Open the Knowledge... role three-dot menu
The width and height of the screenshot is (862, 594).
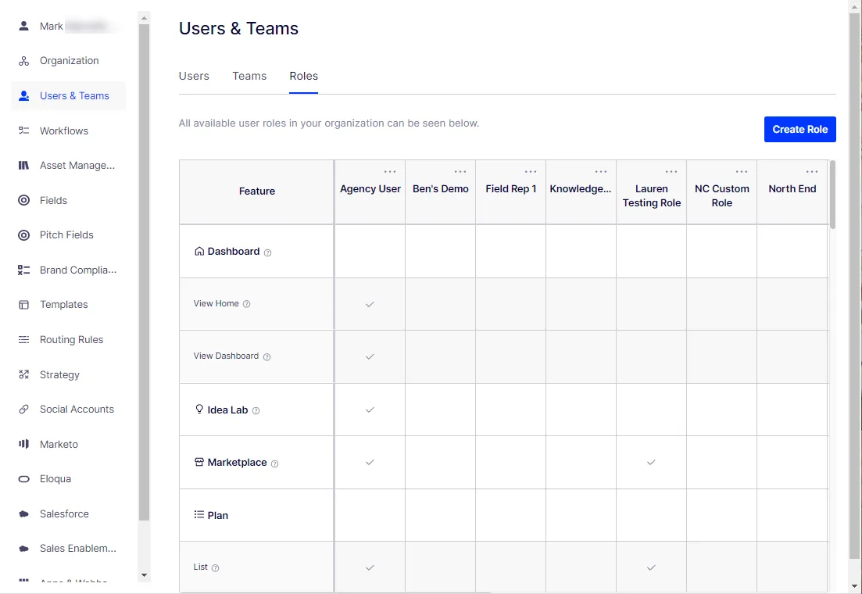pos(601,172)
